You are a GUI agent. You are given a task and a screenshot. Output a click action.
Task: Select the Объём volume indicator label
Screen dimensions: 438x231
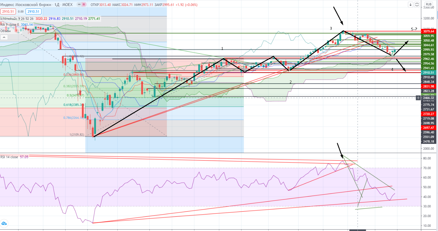tap(5, 31)
